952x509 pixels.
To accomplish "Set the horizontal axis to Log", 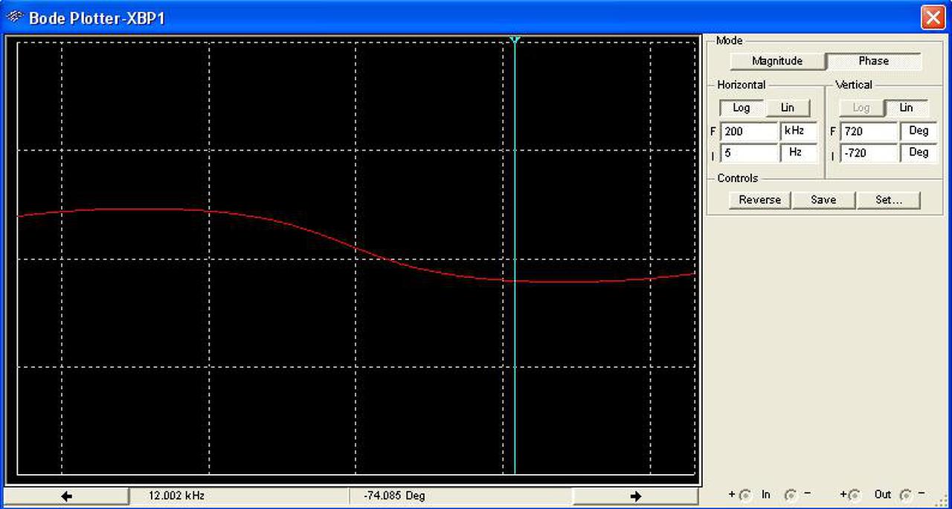I will pyautogui.click(x=742, y=108).
